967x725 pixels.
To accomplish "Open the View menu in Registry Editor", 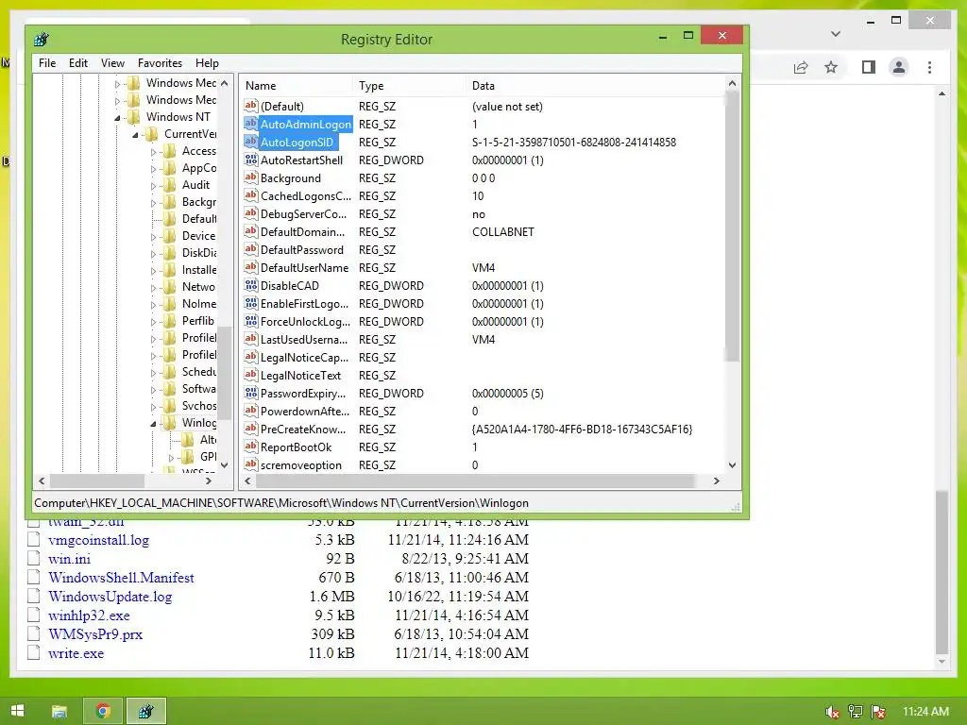I will click(112, 63).
